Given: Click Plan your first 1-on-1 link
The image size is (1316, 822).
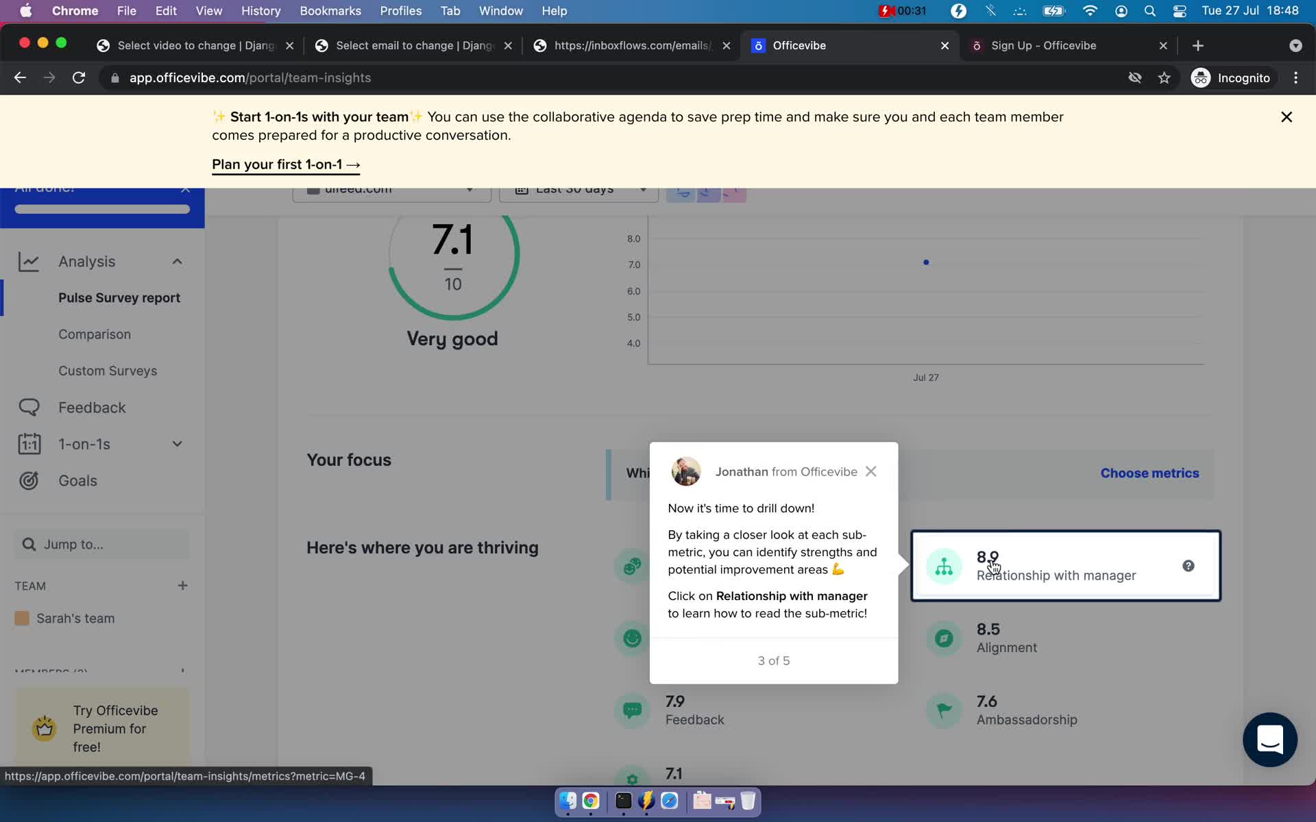Looking at the screenshot, I should click(286, 165).
